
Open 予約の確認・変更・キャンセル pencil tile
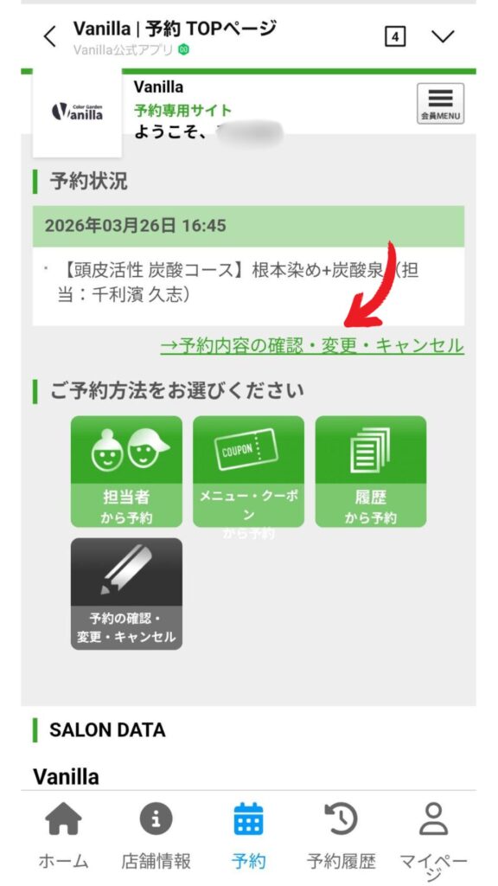[x=126, y=594]
